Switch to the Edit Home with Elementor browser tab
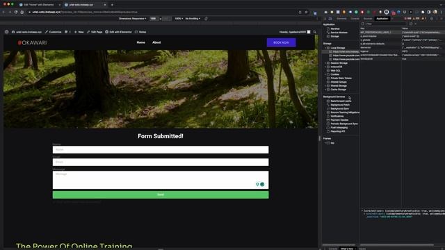Screen dimensions: 445x250 coord(39,5)
